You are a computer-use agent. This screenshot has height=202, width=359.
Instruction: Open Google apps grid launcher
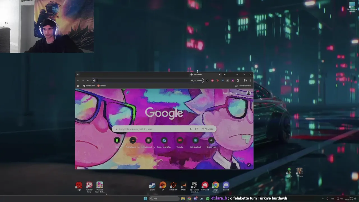tap(242, 93)
